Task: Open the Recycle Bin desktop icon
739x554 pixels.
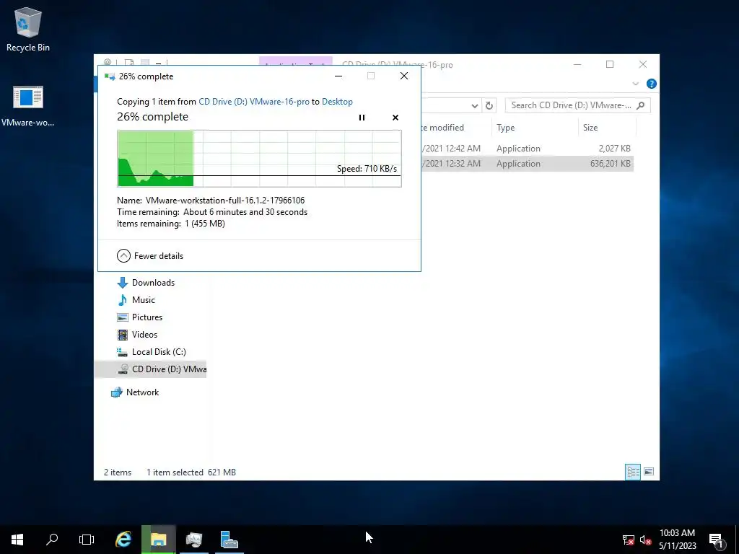Action: click(x=28, y=29)
